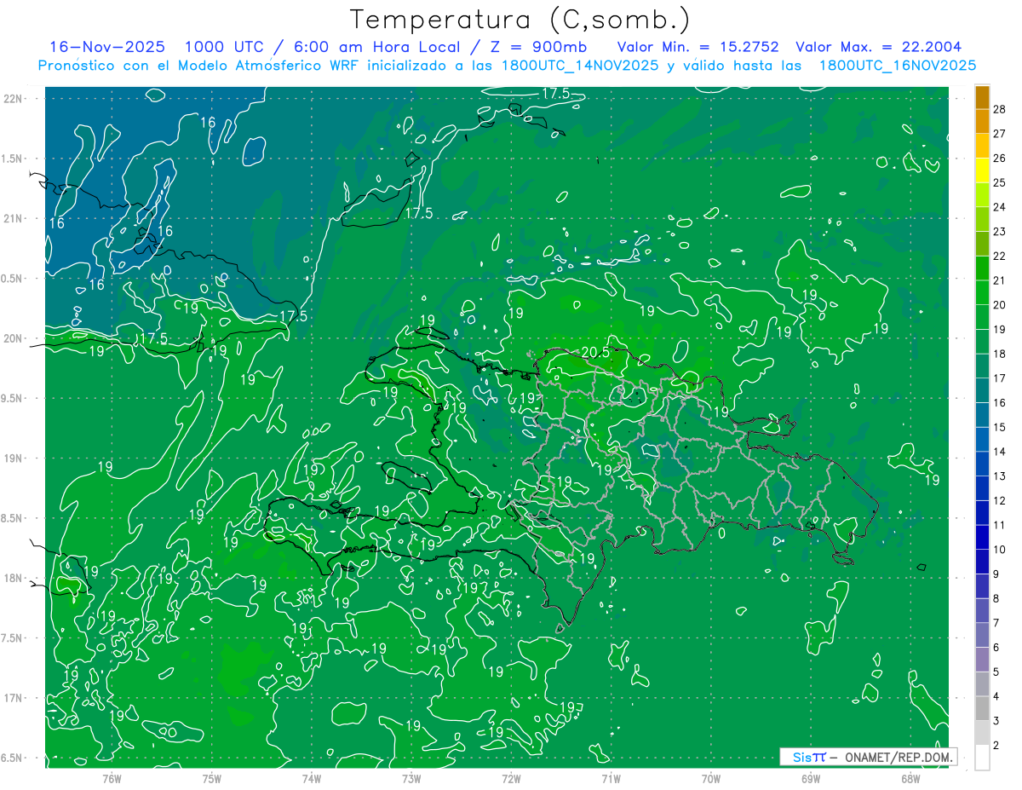The height and width of the screenshot is (790, 1022).
Task: Click the '71W' longitude axis label
Action: pyautogui.click(x=611, y=779)
